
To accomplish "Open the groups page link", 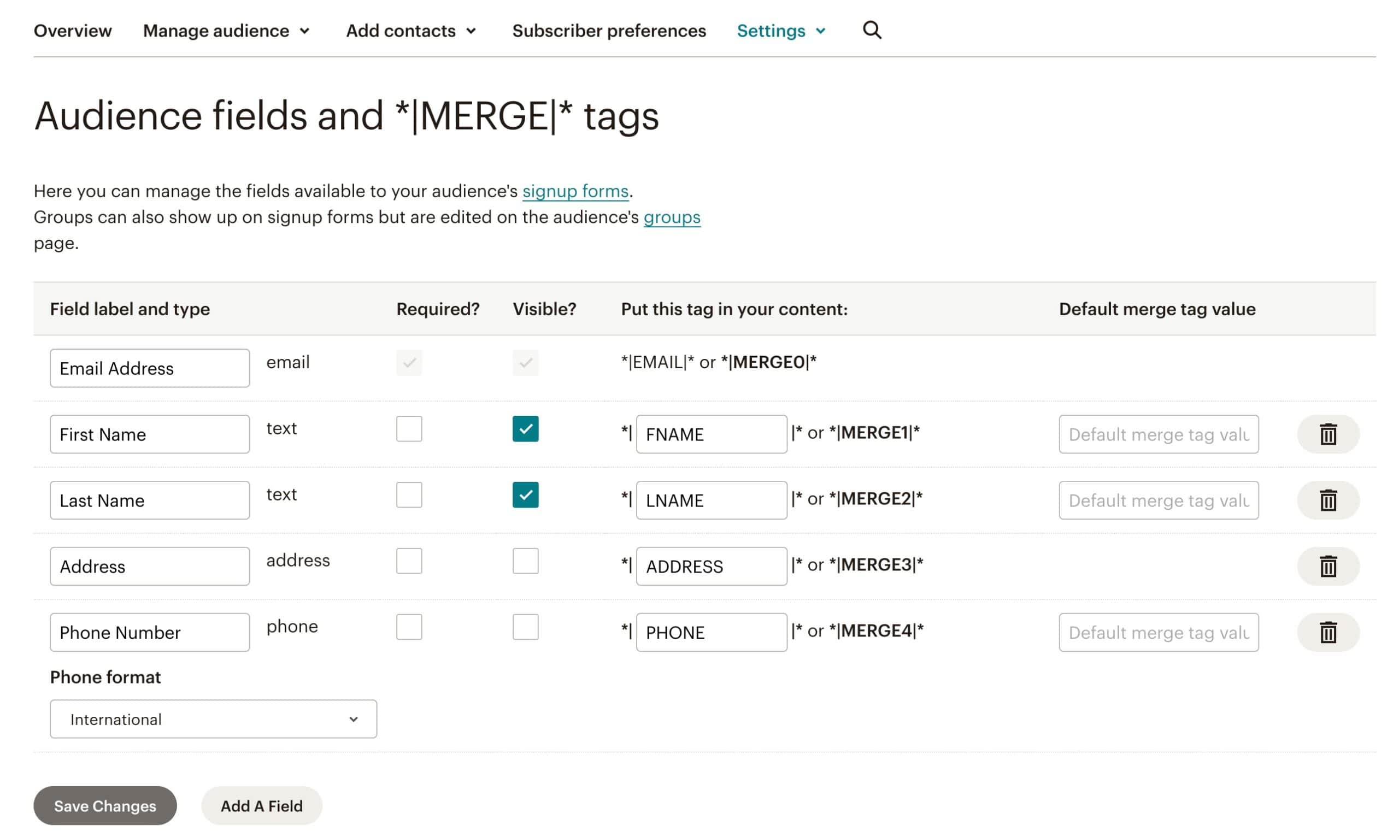I will tap(671, 217).
